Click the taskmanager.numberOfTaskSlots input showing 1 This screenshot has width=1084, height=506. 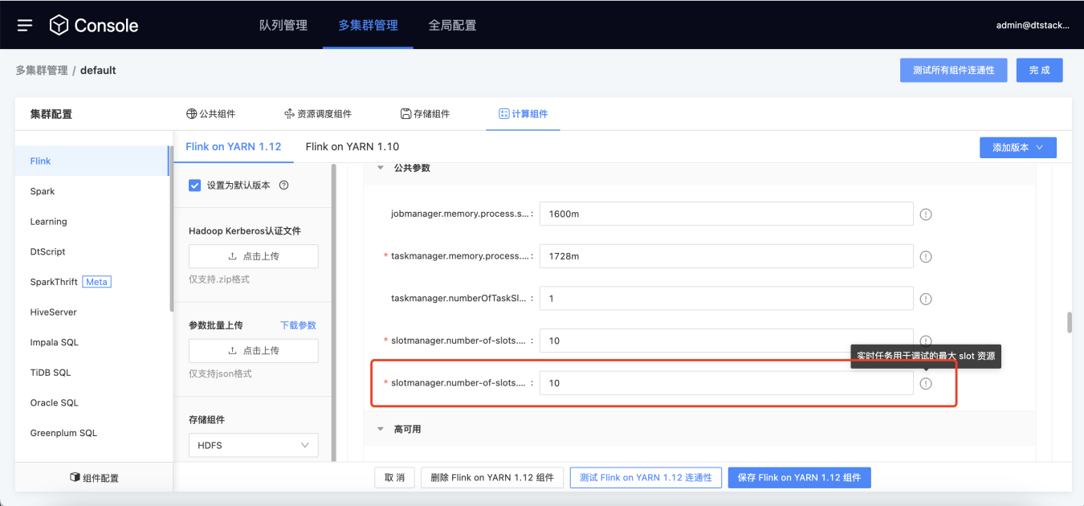(x=726, y=298)
